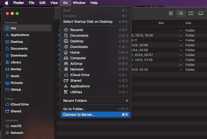Choose Documents in Go menu
This screenshot has width=207, height=139.
pyautogui.click(x=95, y=36)
